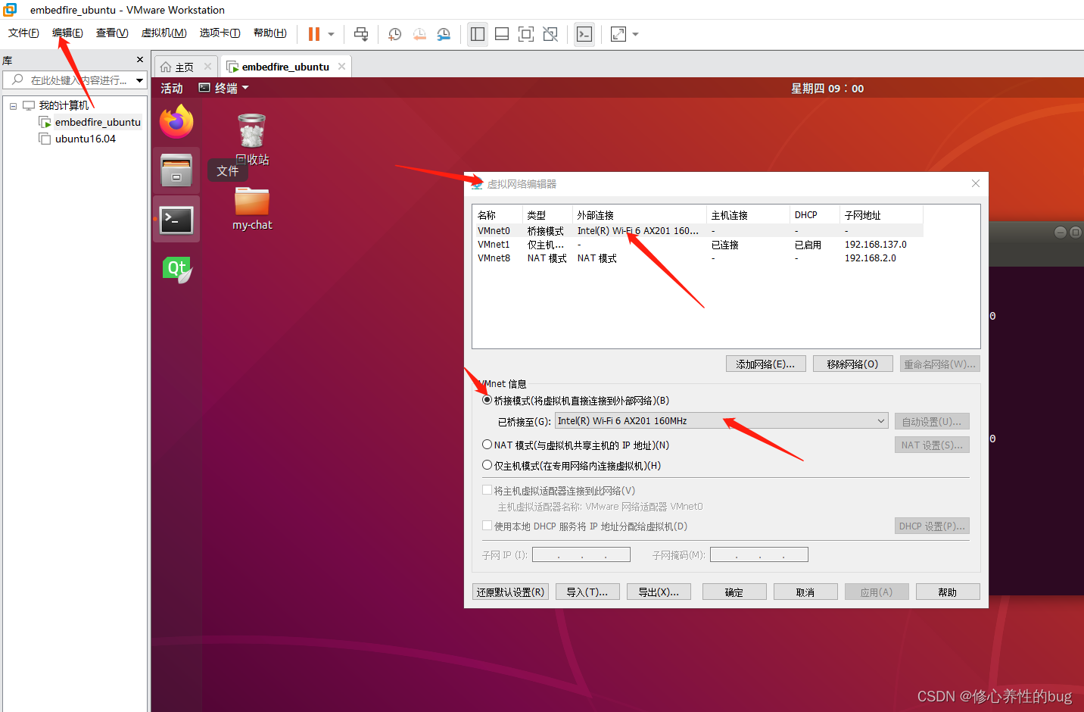
Task: Click the 导出(X)... button
Action: [x=659, y=592]
